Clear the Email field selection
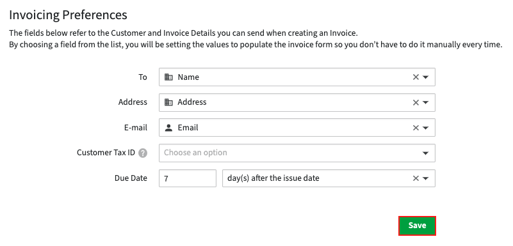 click(416, 128)
